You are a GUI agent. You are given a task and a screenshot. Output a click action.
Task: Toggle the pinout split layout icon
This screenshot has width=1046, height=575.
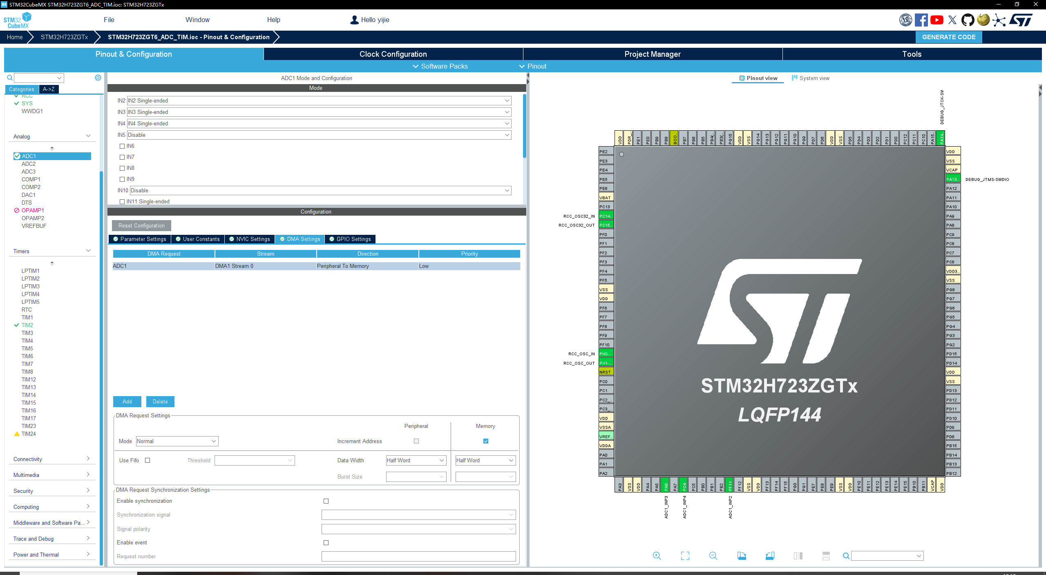(826, 556)
